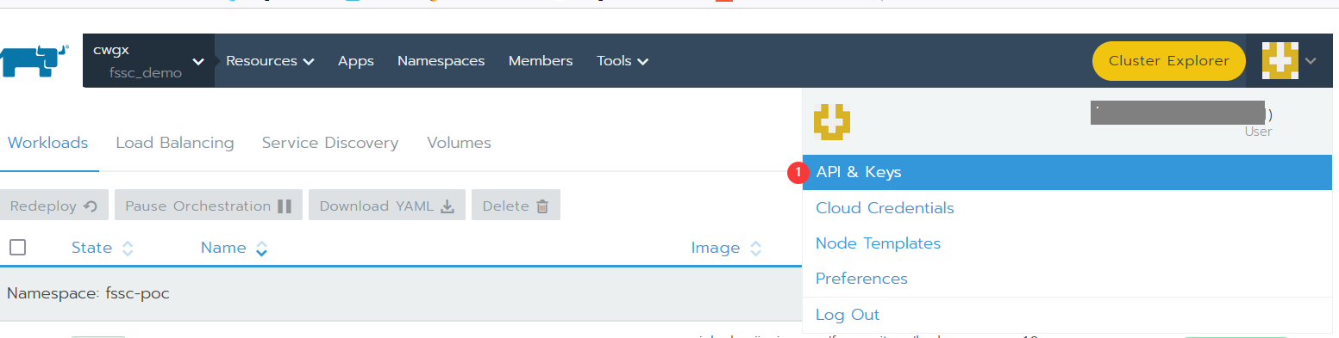Click the Rancher cow logo
This screenshot has height=338, width=1339.
tap(34, 61)
